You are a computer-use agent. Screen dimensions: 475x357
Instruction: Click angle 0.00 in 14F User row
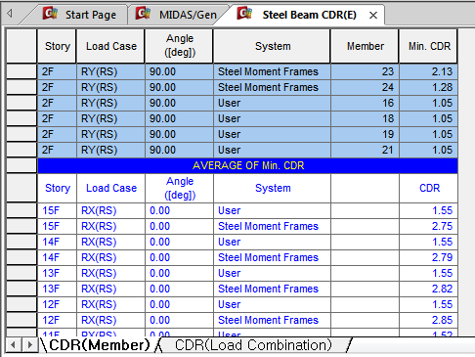click(x=180, y=242)
